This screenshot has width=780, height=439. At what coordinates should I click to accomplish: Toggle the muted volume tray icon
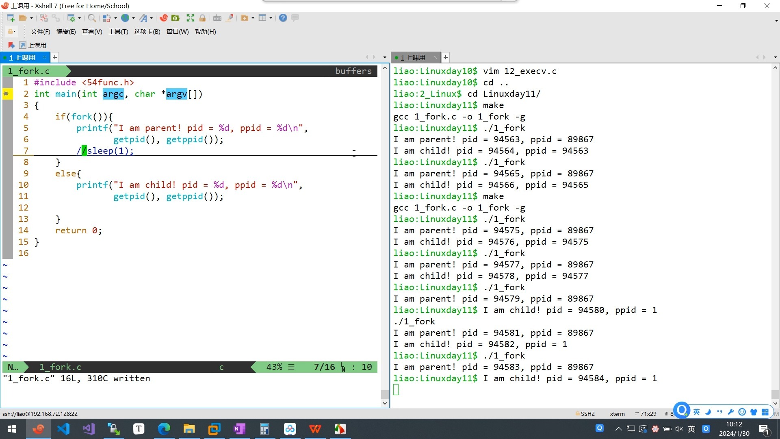(679, 429)
